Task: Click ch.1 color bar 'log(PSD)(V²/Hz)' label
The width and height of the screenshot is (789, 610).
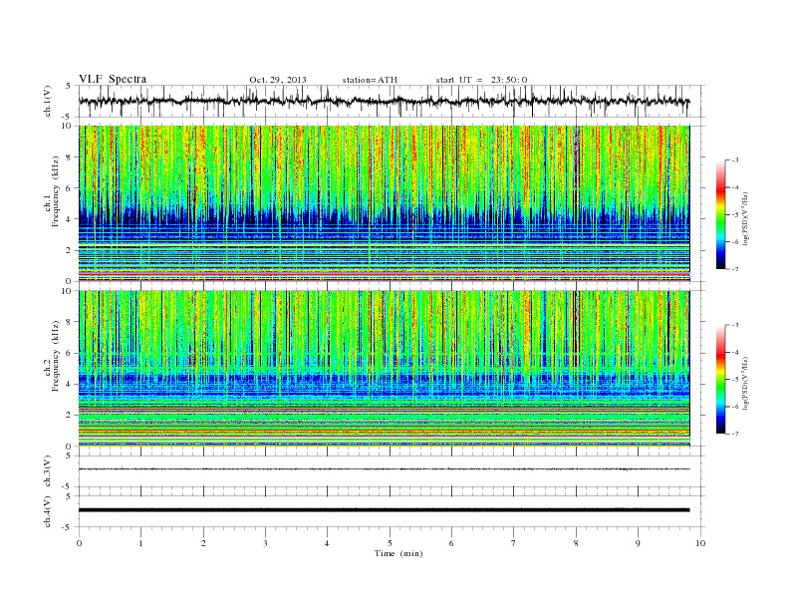Action: [745, 218]
